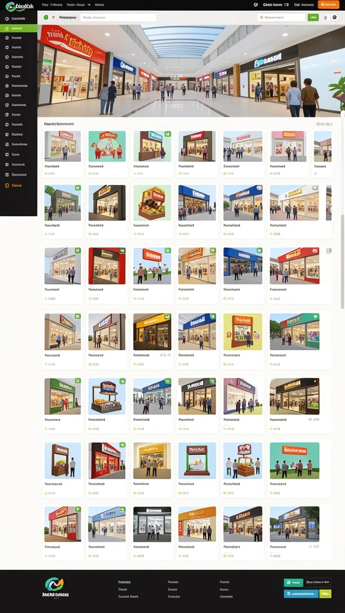
Task: Click the view-all link right of section heading
Action: coord(324,124)
